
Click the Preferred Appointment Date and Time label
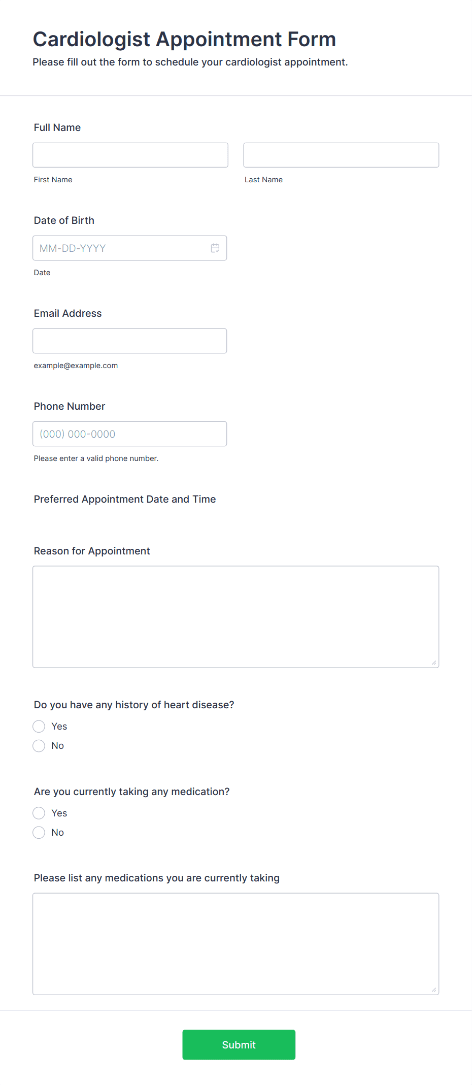pos(125,499)
